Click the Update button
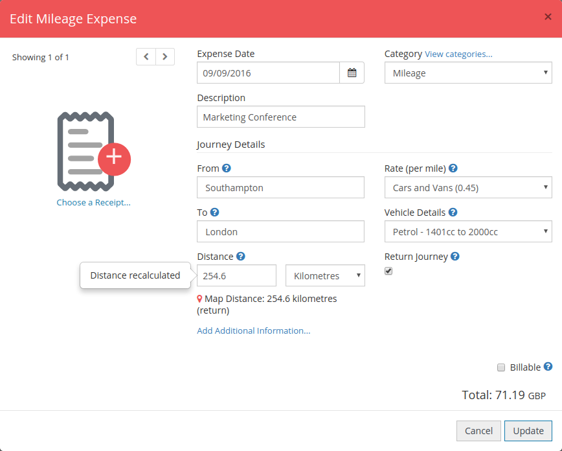This screenshot has height=451, width=562. point(528,430)
